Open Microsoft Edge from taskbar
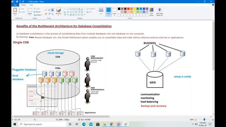 84,124
